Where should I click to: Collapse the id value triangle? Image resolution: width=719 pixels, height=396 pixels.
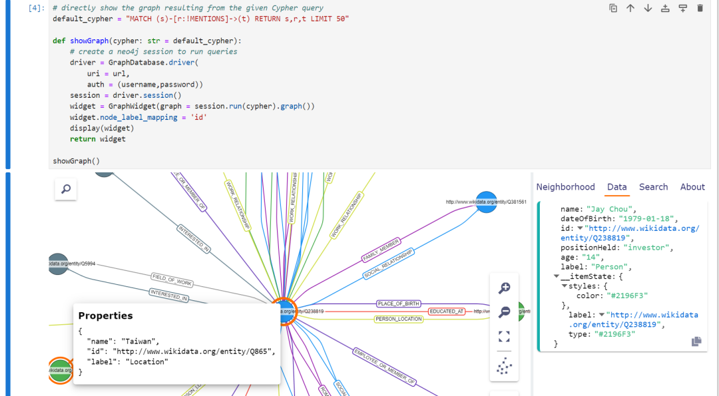point(579,228)
